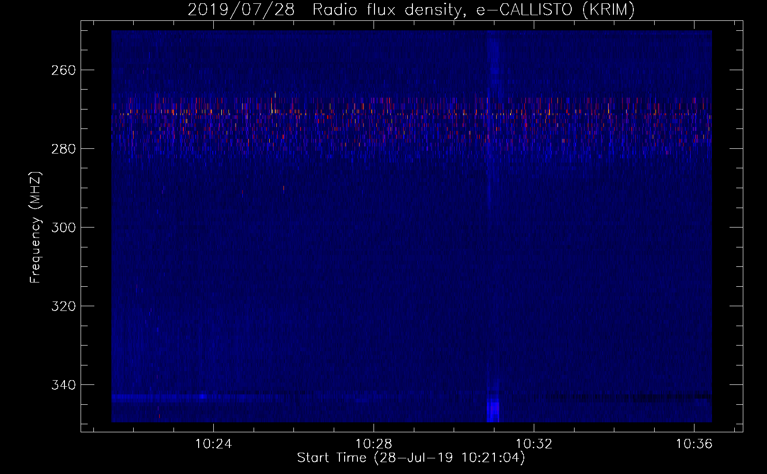Click the 10:28 time tick label
Viewport: 767px width, 474px height.
point(374,444)
